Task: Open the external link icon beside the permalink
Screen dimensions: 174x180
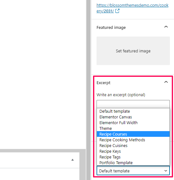Action: (x=117, y=11)
